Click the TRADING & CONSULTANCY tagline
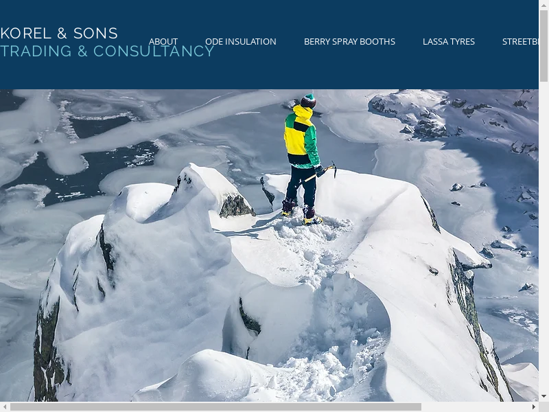 [x=107, y=51]
